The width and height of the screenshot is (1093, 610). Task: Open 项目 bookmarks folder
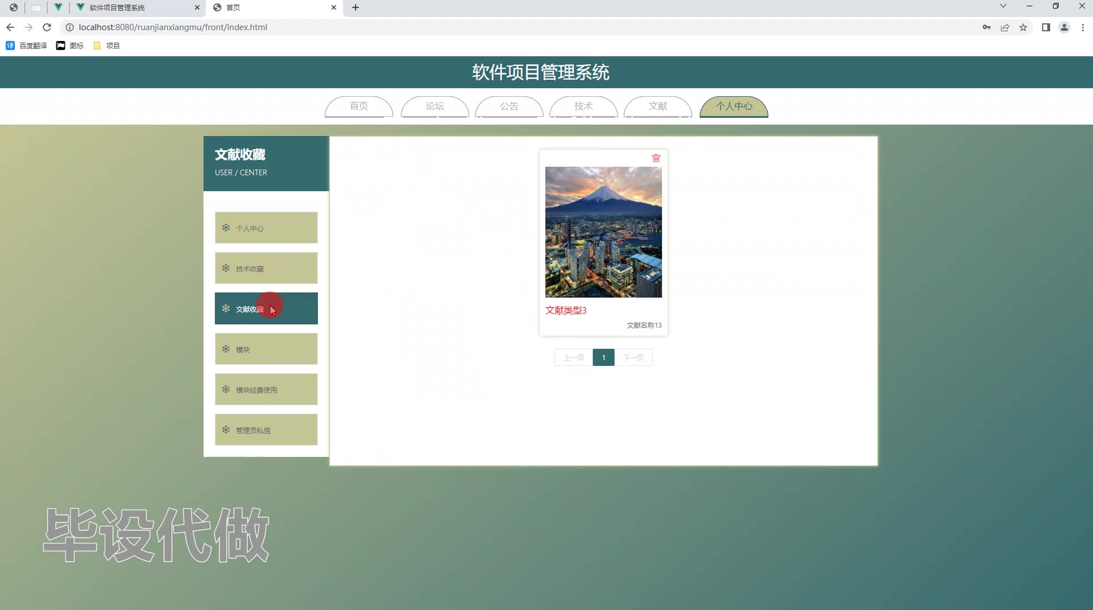coord(106,46)
